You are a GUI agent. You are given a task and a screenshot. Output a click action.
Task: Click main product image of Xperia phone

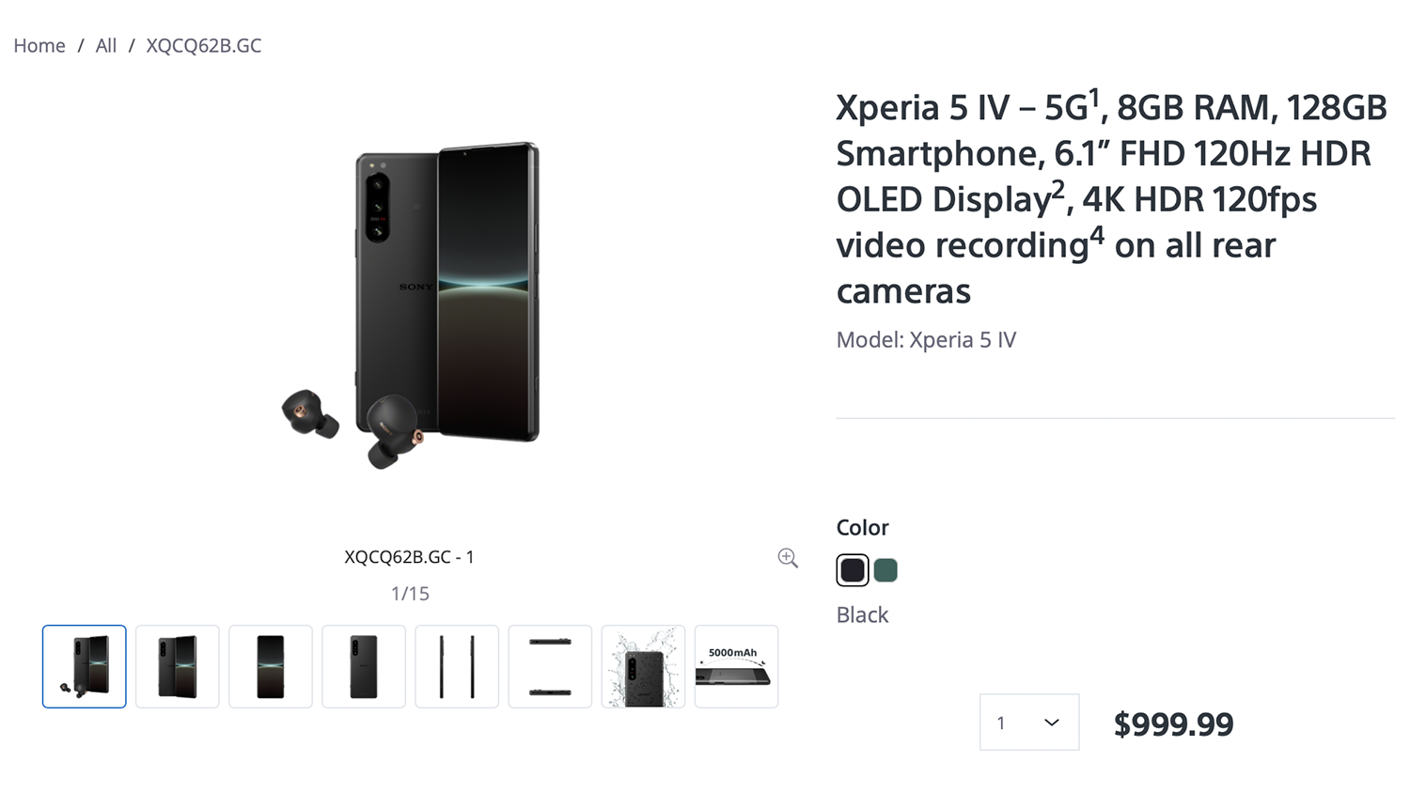[446, 291]
